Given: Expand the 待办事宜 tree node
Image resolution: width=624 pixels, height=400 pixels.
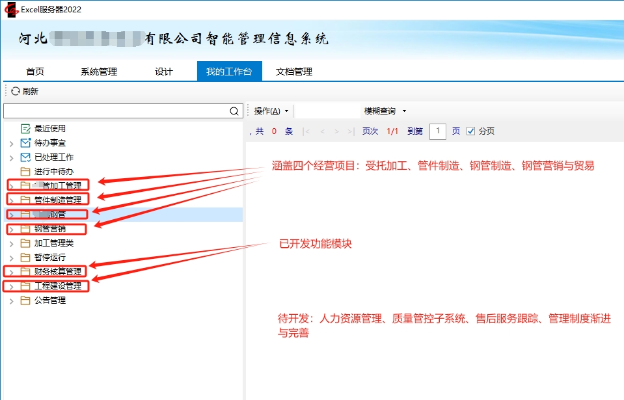Looking at the screenshot, I should pyautogui.click(x=11, y=143).
